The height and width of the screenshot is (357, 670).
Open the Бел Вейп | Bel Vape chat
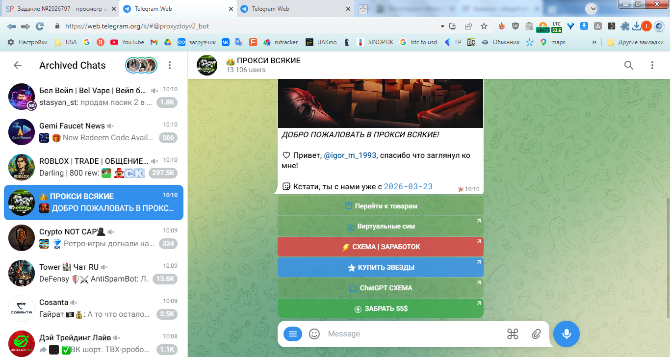pyautogui.click(x=94, y=97)
